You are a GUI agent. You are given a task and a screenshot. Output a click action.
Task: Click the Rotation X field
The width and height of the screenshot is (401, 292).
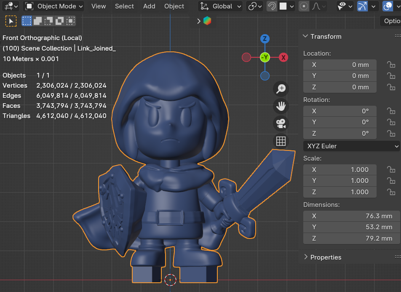tap(340, 111)
